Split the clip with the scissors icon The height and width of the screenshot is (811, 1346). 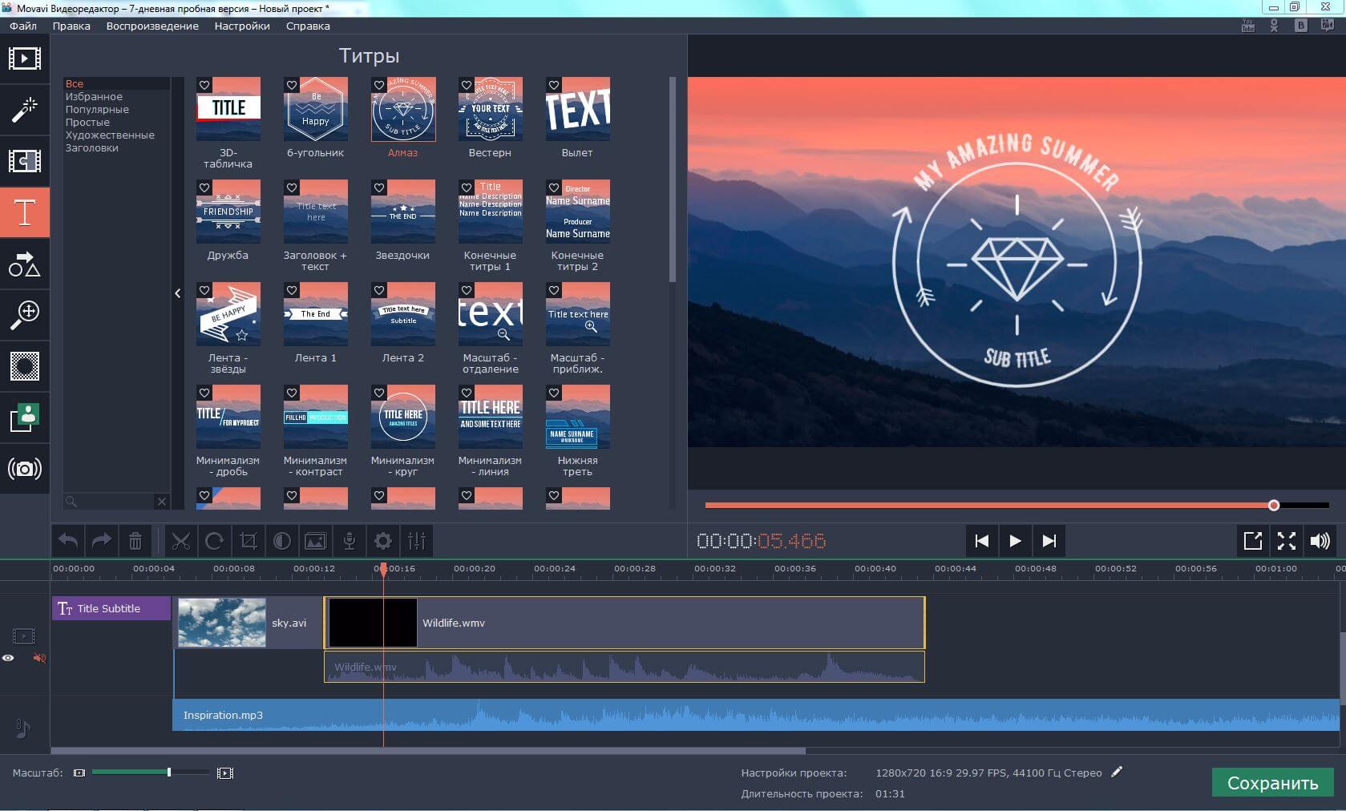coord(181,541)
